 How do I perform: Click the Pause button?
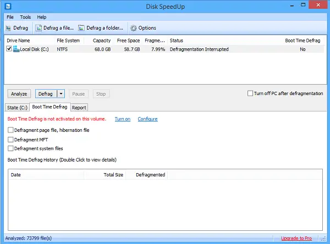point(79,94)
